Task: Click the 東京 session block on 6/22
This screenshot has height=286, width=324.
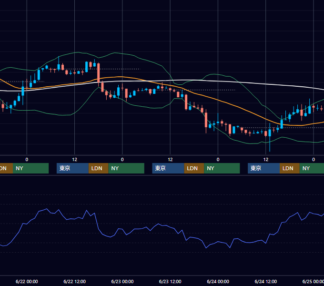Action: point(72,168)
